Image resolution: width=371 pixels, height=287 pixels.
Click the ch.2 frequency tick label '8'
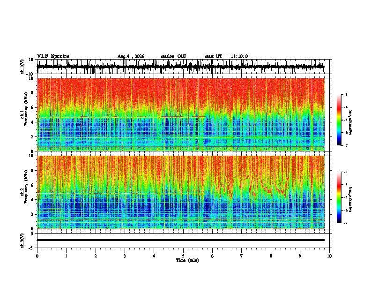(32, 171)
